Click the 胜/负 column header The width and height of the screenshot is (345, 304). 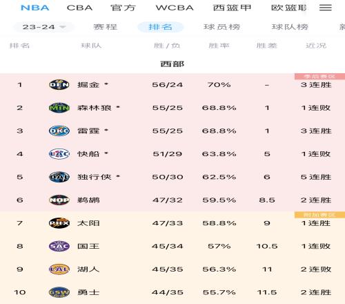167,46
